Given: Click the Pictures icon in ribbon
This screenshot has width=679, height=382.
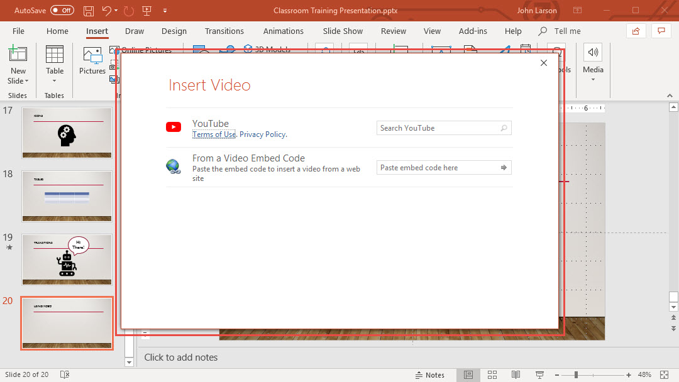Looking at the screenshot, I should click(x=92, y=60).
